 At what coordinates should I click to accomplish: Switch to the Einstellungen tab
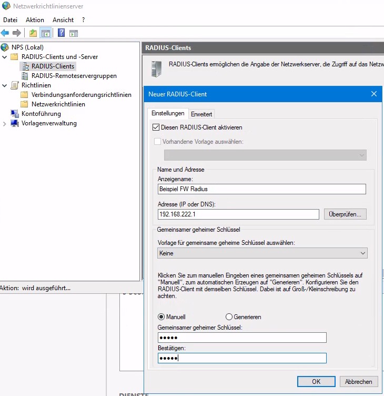coord(168,113)
